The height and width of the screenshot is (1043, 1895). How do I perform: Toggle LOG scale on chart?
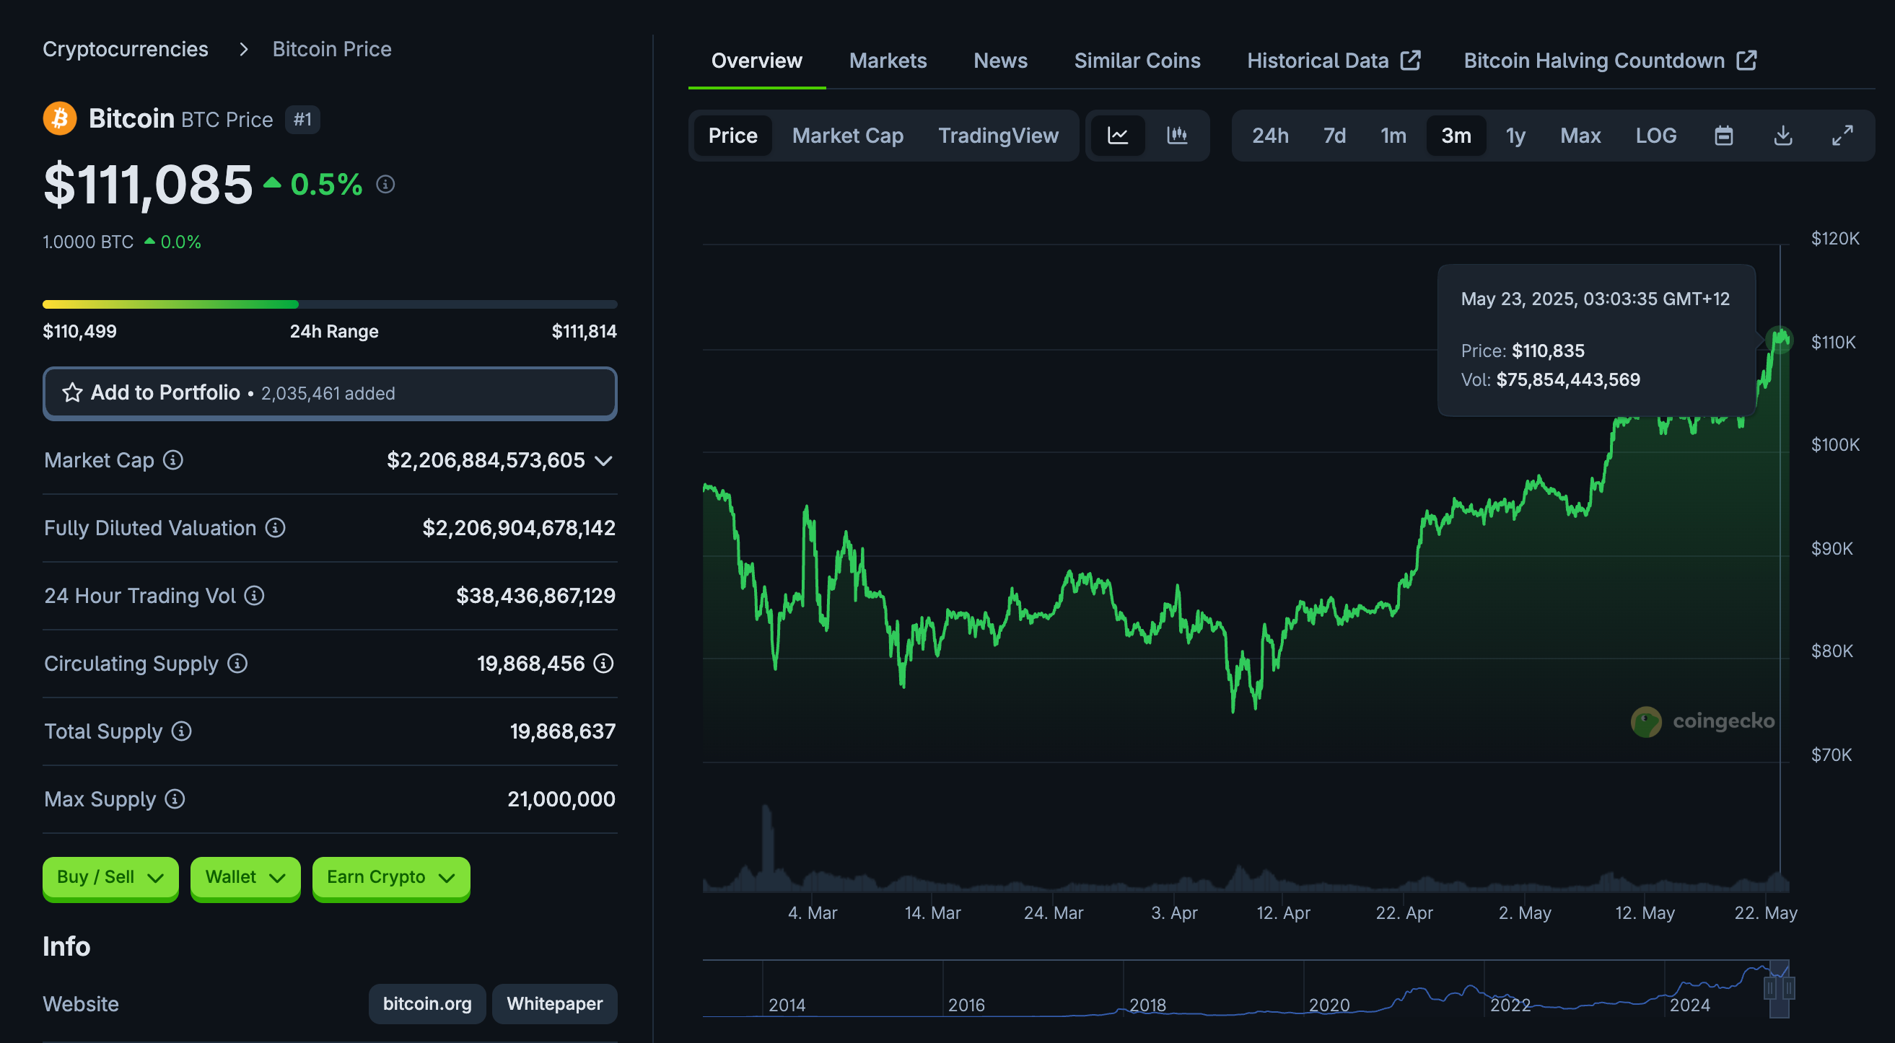1656,136
